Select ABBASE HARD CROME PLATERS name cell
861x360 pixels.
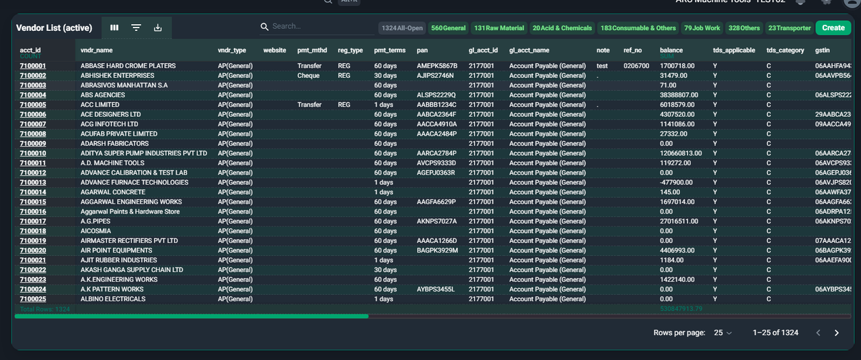(128, 66)
